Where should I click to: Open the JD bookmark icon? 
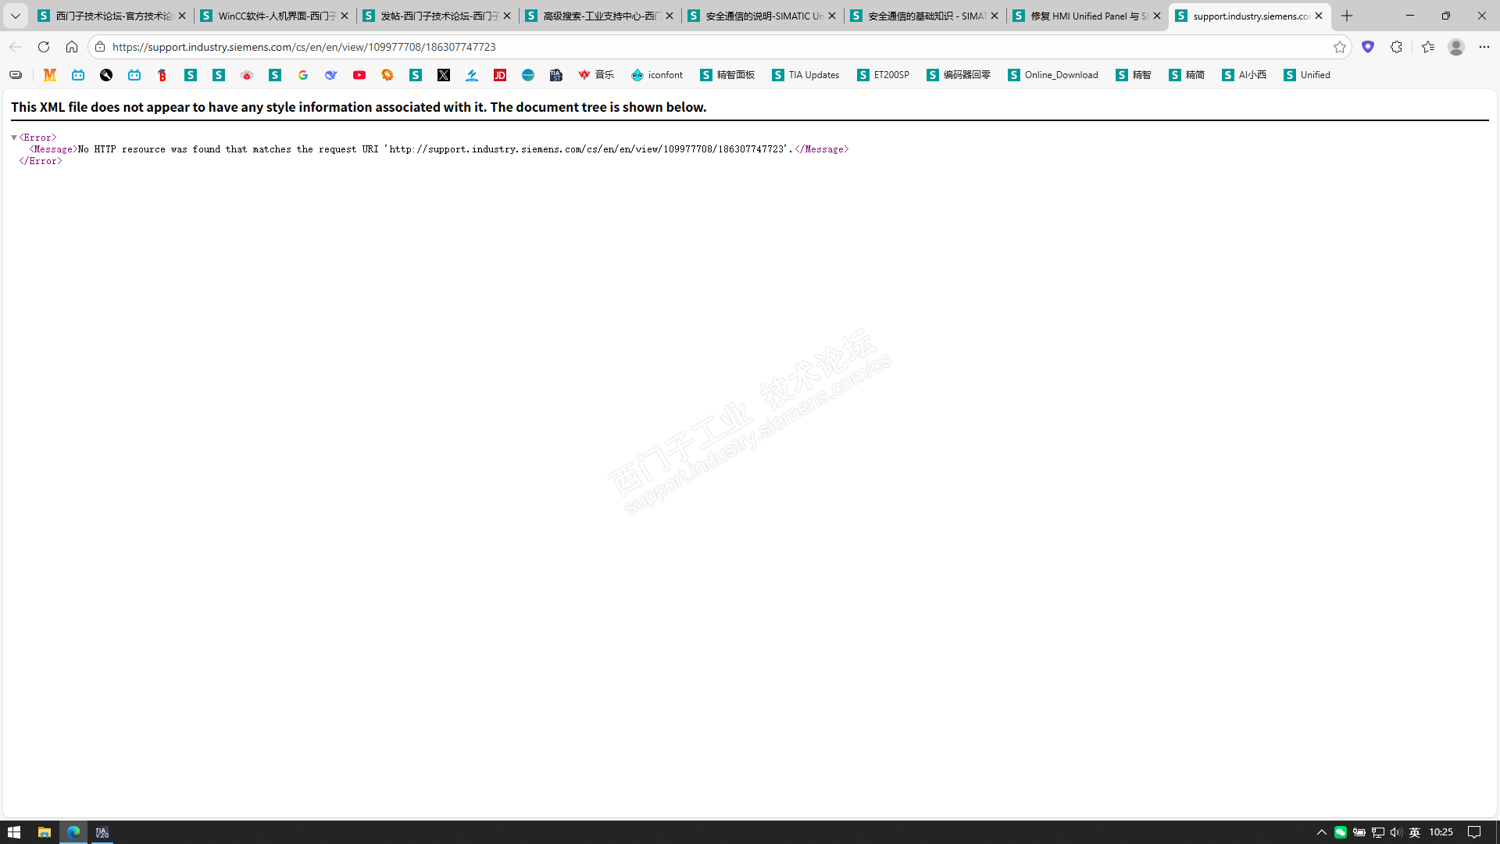(500, 75)
